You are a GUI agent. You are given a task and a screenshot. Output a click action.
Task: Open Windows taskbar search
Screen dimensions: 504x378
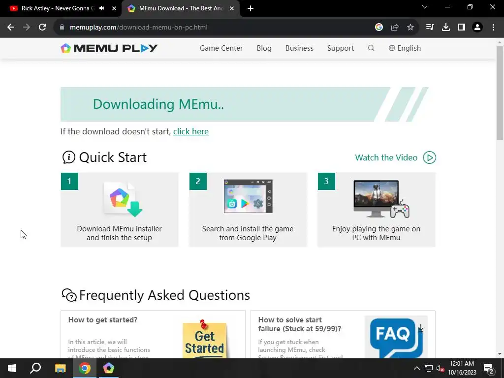(x=35, y=368)
